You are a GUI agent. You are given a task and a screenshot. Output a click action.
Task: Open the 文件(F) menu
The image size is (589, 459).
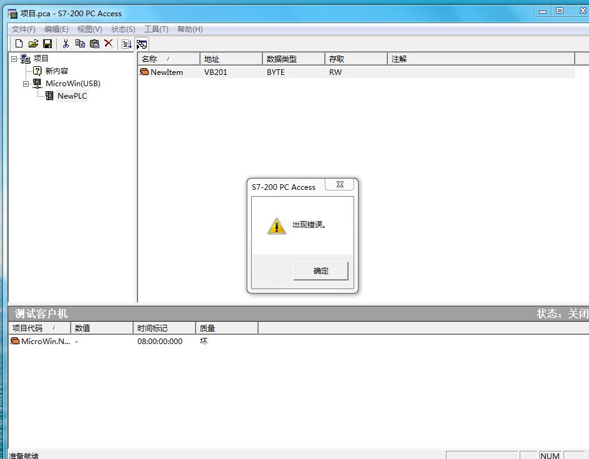pos(23,29)
